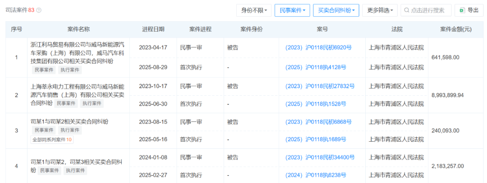Open case number (2023) 沪0118民初6868号
Screen dimensions: 487x183
[x=318, y=122]
